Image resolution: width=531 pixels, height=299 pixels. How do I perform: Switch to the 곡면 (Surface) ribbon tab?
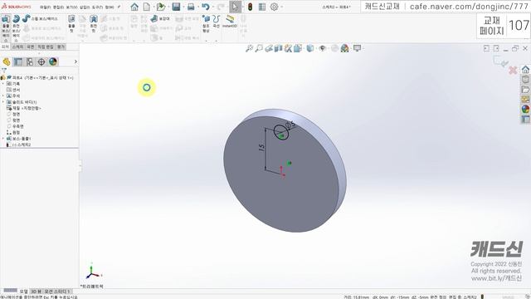tap(31, 47)
